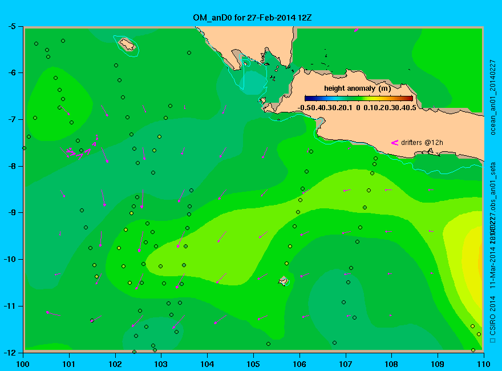
Task: Click the magenta arrow icon beside drifters legend
Action: pyautogui.click(x=394, y=143)
